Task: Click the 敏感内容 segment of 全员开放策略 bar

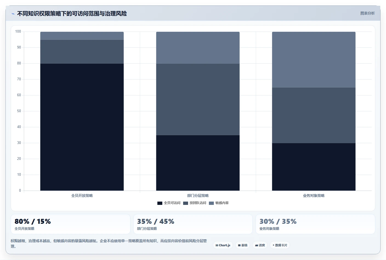Action: tap(82, 36)
